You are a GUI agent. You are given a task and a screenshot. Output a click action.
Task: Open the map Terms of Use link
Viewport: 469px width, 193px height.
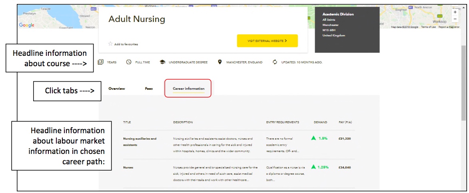(428, 27)
